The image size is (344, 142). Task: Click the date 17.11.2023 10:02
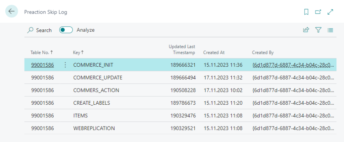pos(223,90)
